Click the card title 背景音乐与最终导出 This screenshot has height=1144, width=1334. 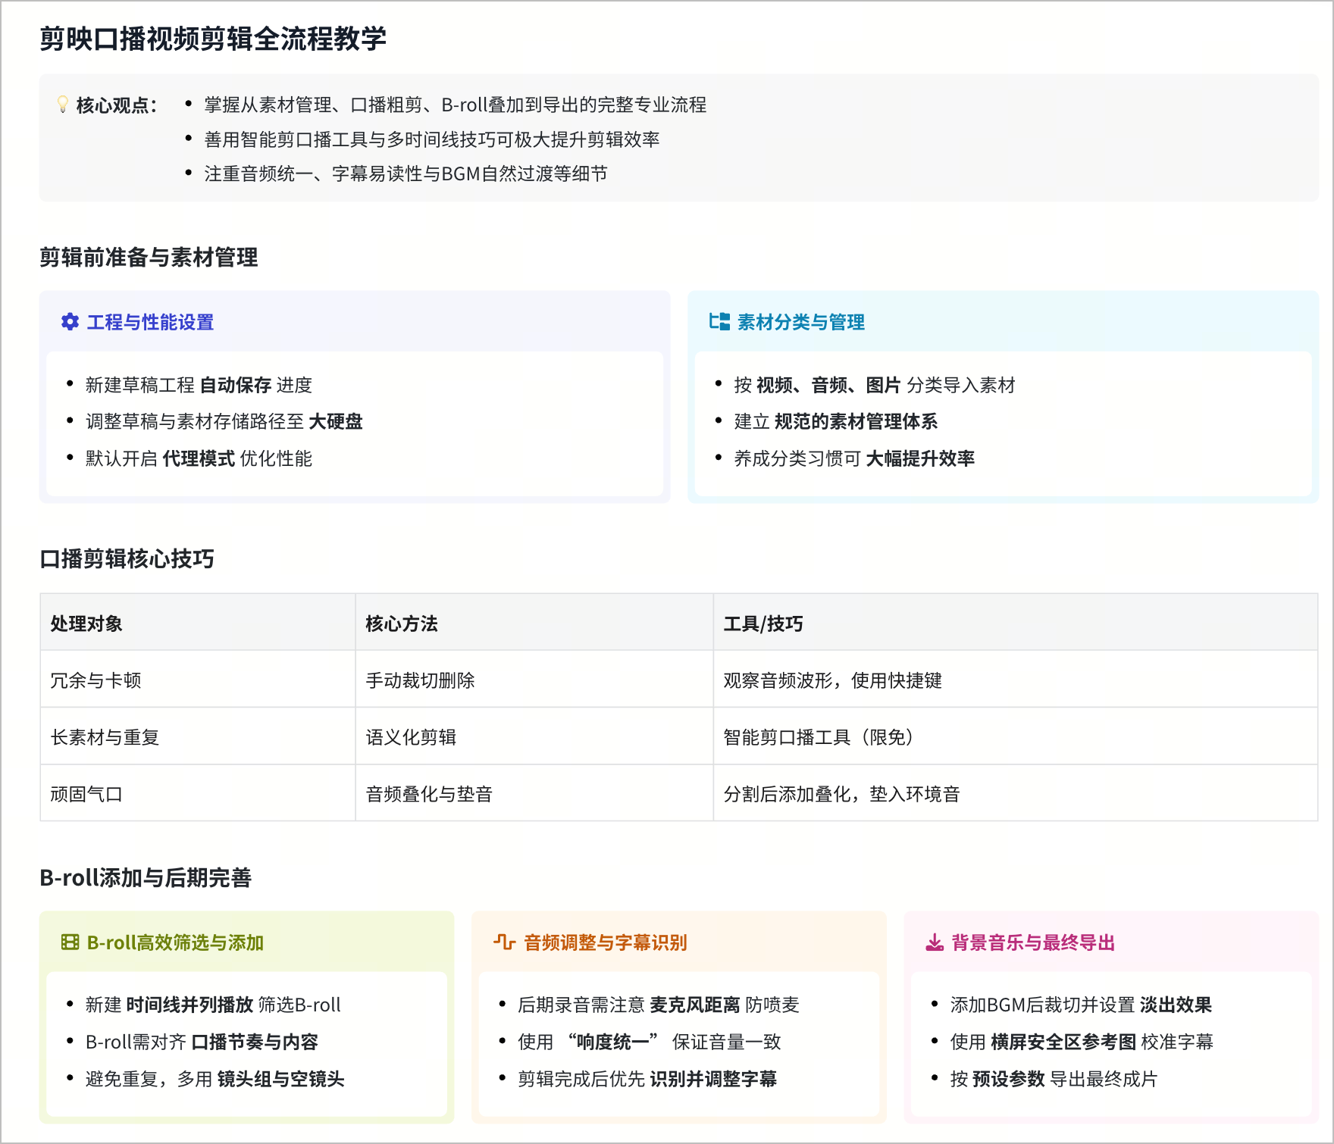[1033, 942]
